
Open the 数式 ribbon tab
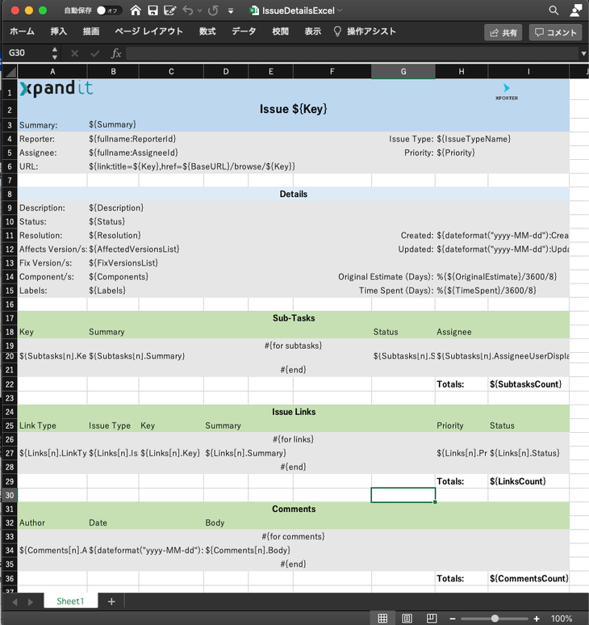[207, 31]
